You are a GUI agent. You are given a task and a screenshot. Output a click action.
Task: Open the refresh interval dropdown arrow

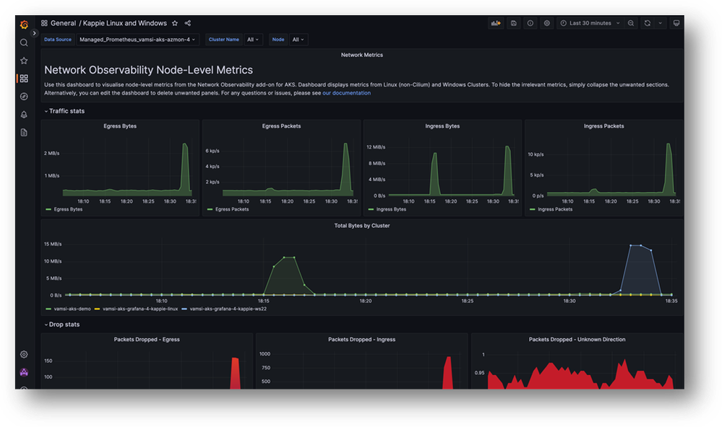click(661, 23)
